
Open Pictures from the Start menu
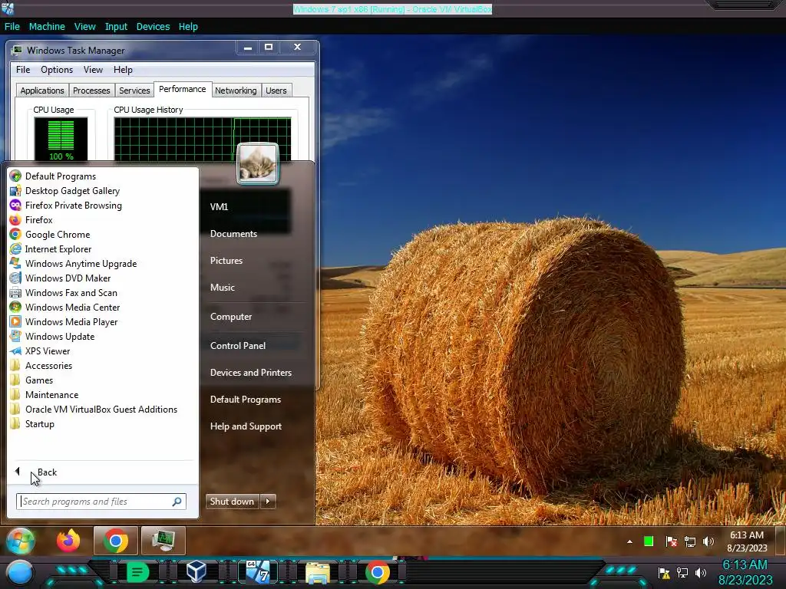226,261
